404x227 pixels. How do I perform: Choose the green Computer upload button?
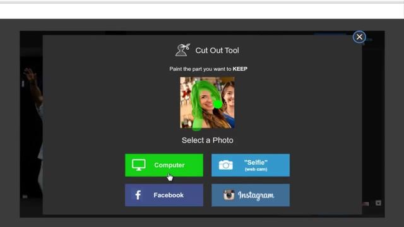click(164, 165)
